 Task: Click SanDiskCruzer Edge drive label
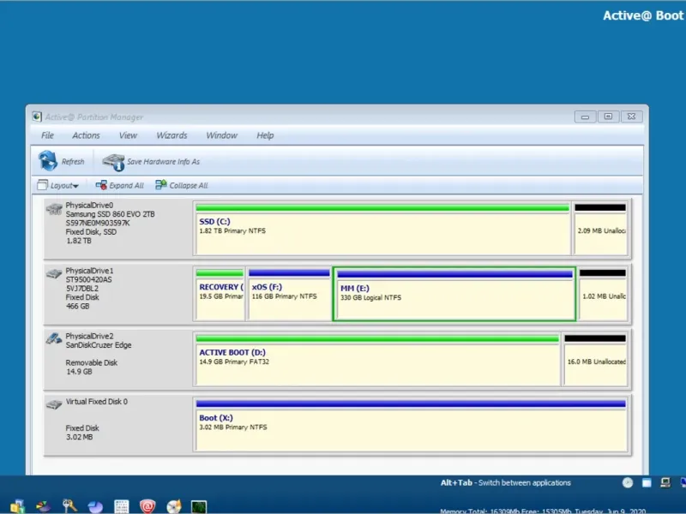[x=99, y=345]
